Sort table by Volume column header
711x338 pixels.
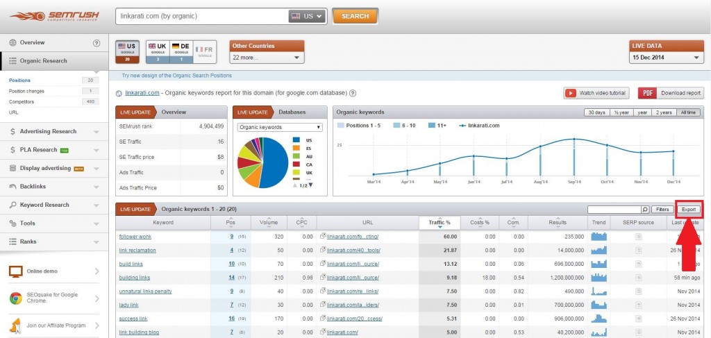(x=269, y=223)
